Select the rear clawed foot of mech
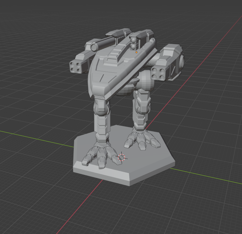 142,140
